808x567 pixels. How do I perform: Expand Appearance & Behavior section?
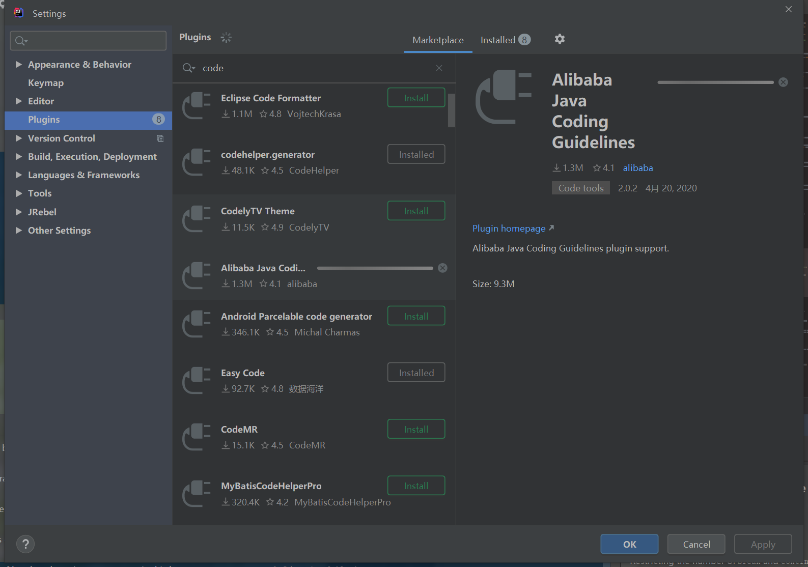click(19, 64)
